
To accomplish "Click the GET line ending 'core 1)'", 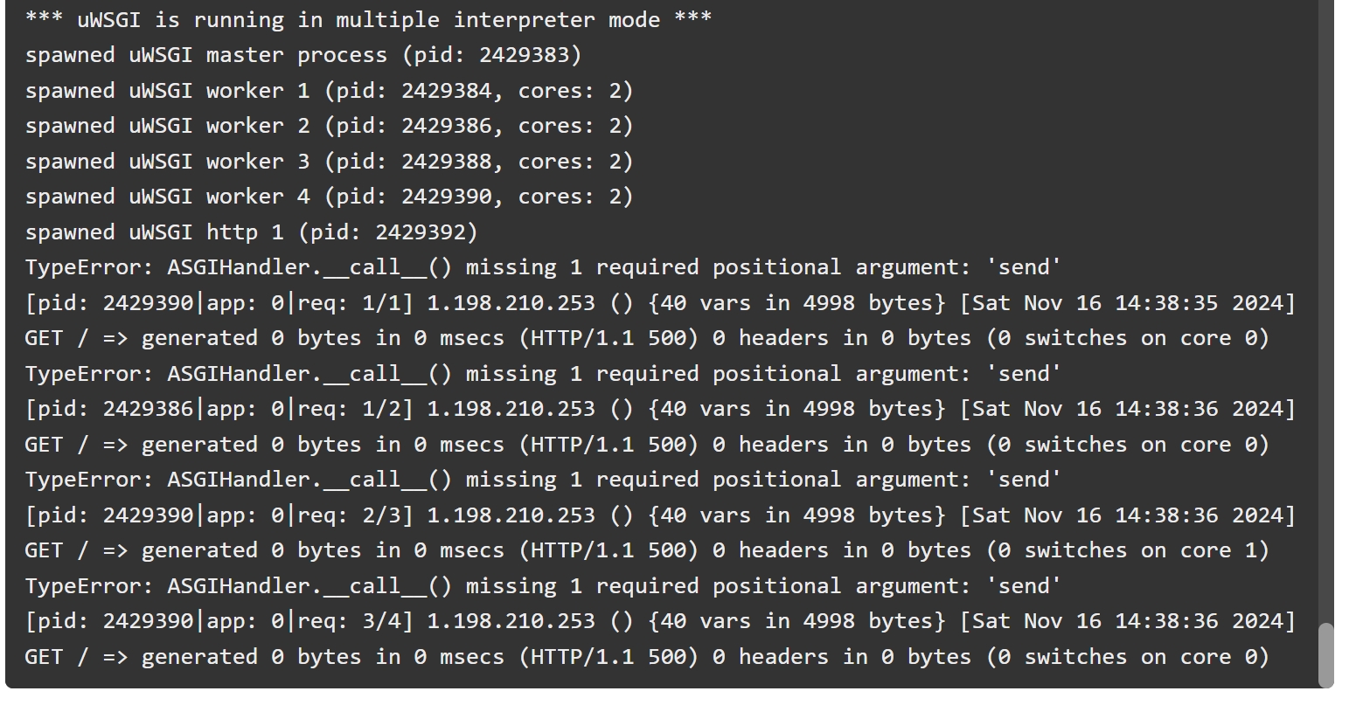I will tap(647, 550).
